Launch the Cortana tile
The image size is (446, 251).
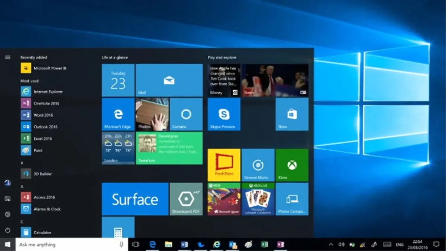(x=186, y=114)
